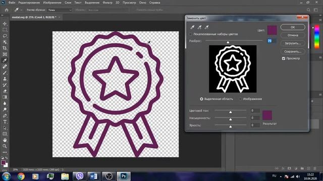
Task: Select the Eraser tool
Action: click(x=5, y=91)
